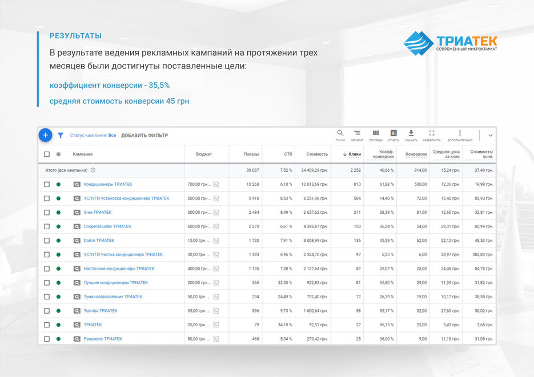Click the Статус кампании: Все filter chip
The width and height of the screenshot is (534, 377).
pyautogui.click(x=93, y=135)
